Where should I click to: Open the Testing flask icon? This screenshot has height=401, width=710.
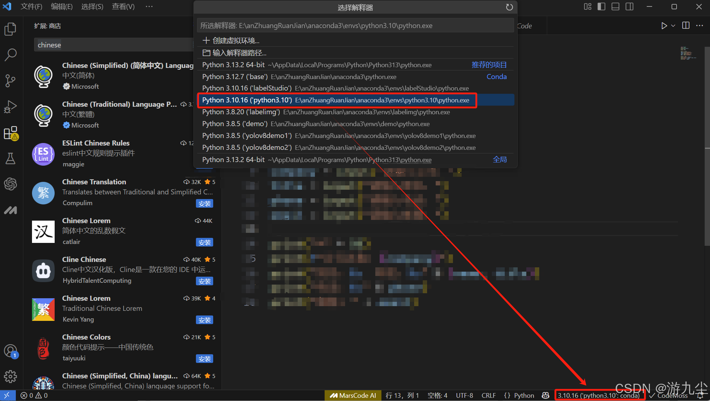coord(10,158)
